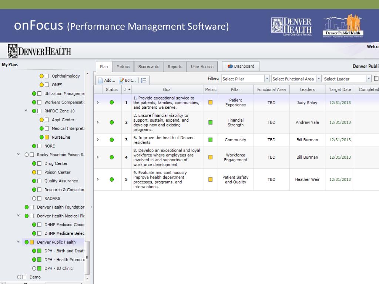
Task: Open the Reports tab
Action: coord(175,67)
